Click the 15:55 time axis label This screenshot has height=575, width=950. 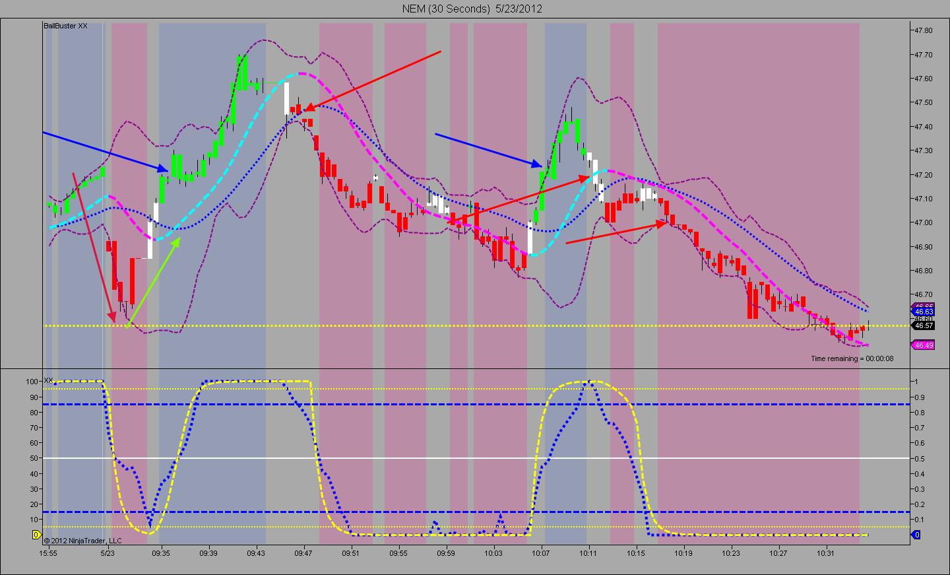(x=47, y=553)
